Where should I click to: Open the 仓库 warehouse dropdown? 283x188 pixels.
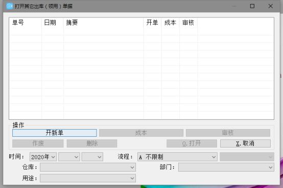[88, 167]
